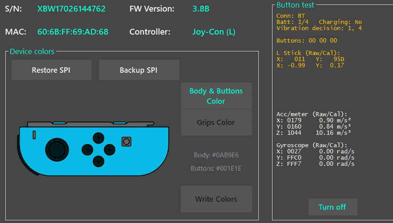Click accelerometer Z: 1044 row
The height and width of the screenshot is (223, 393).
tap(313, 133)
